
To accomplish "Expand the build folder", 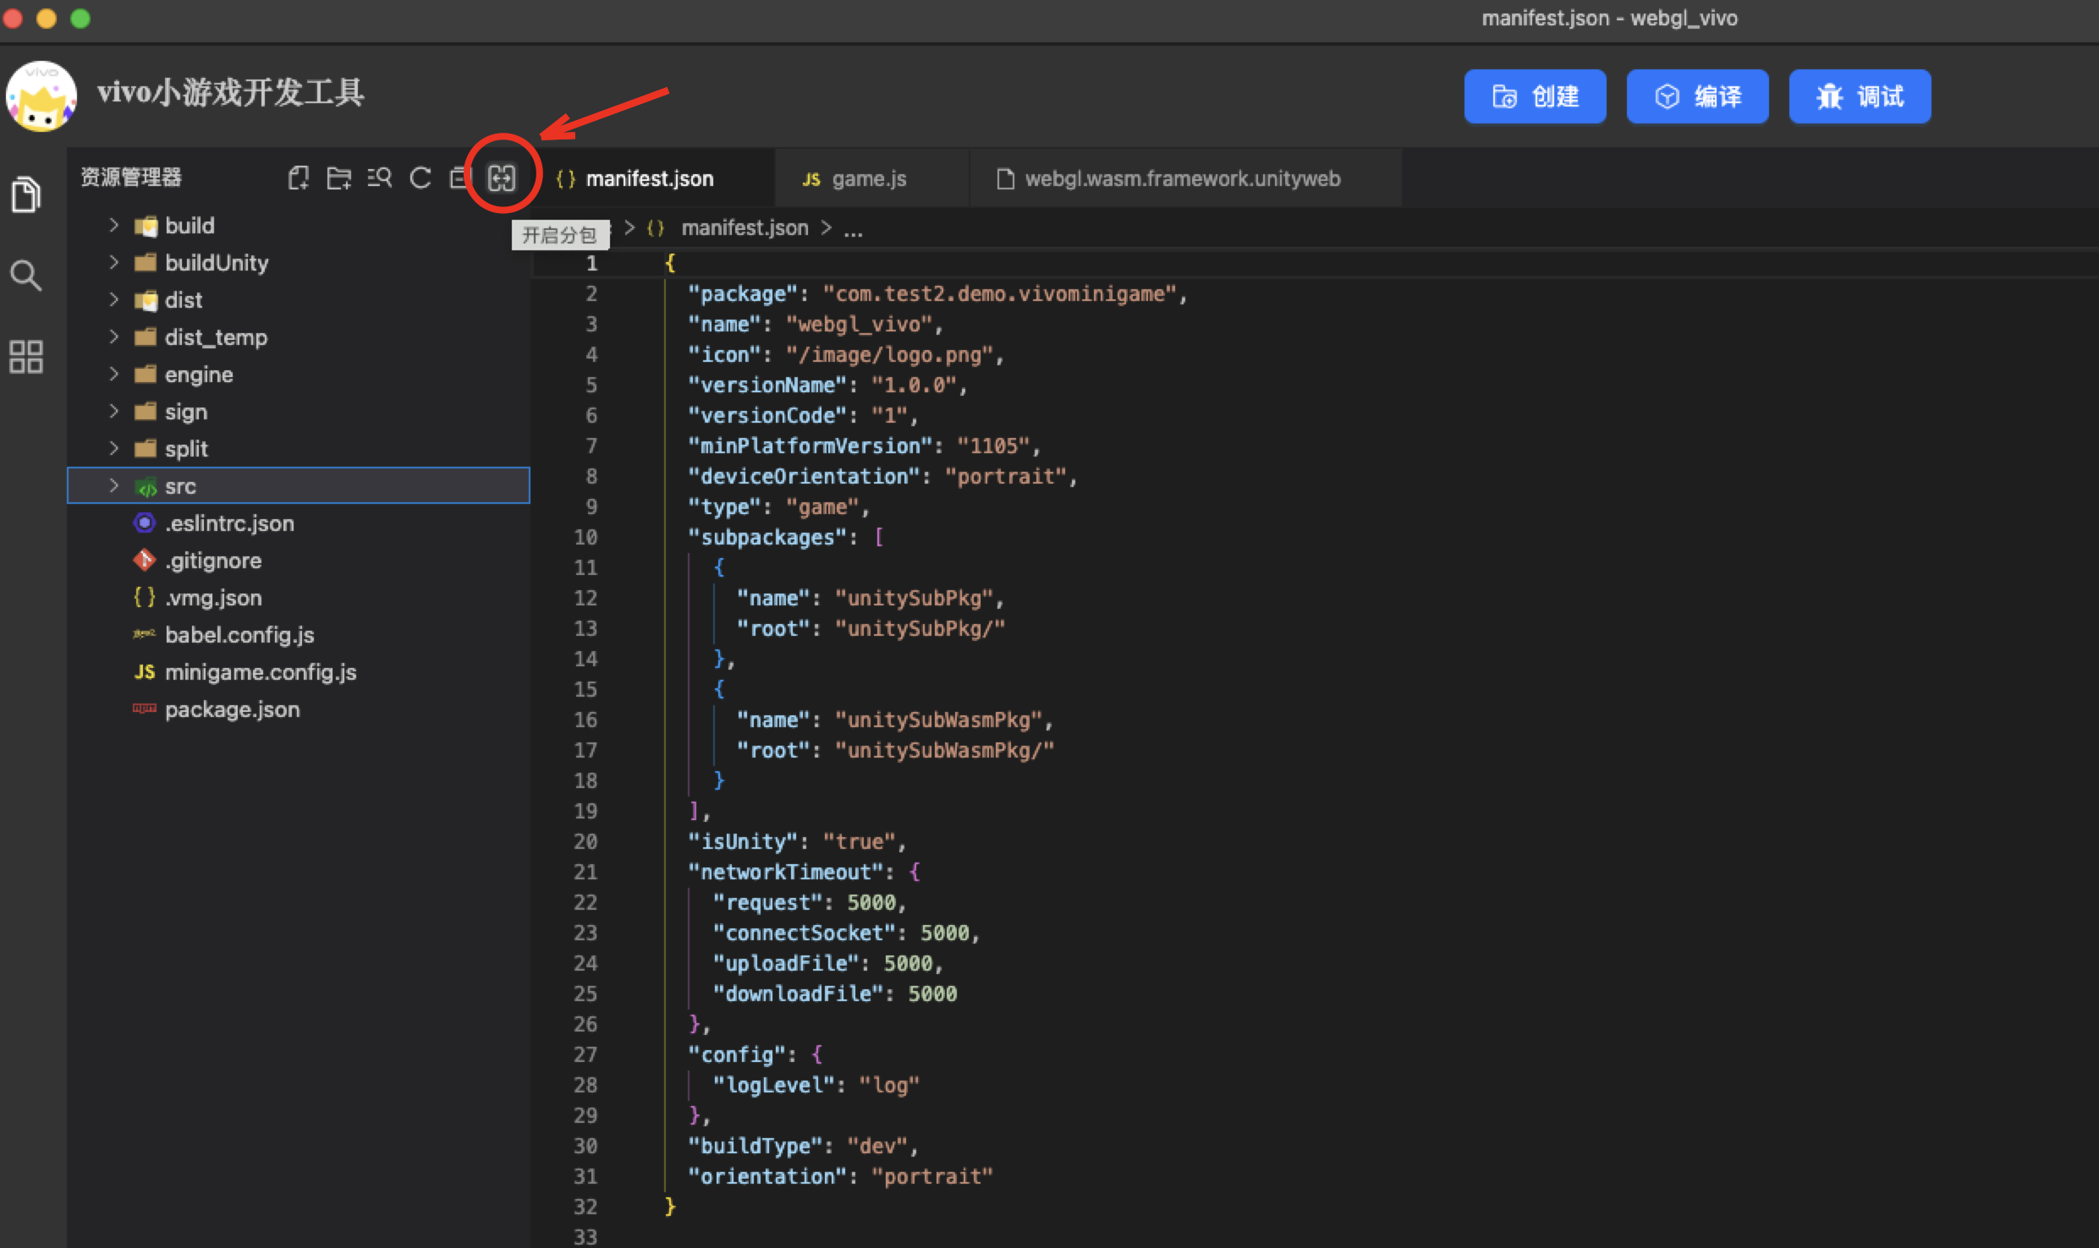I will (114, 225).
